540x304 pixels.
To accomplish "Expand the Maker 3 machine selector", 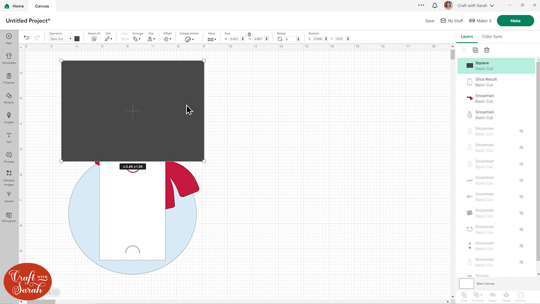I will click(x=480, y=21).
